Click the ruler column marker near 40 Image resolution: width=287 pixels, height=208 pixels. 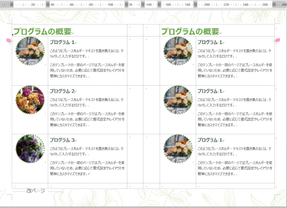point(48,5)
